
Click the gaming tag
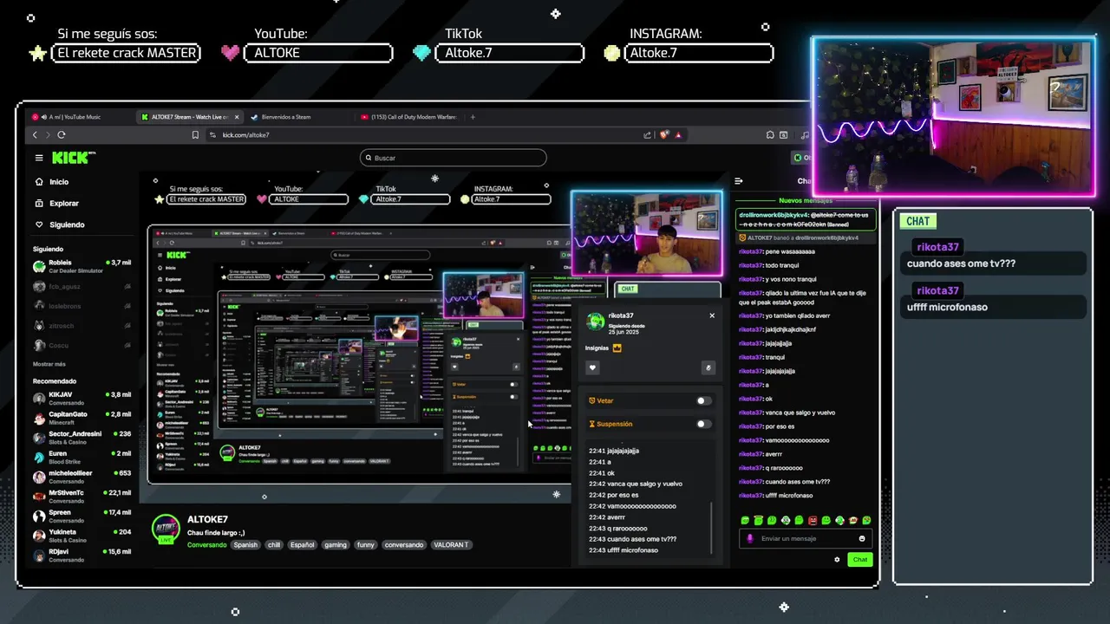336,545
